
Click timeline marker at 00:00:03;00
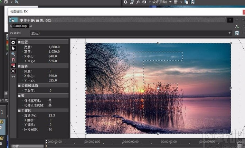coord(169,142)
